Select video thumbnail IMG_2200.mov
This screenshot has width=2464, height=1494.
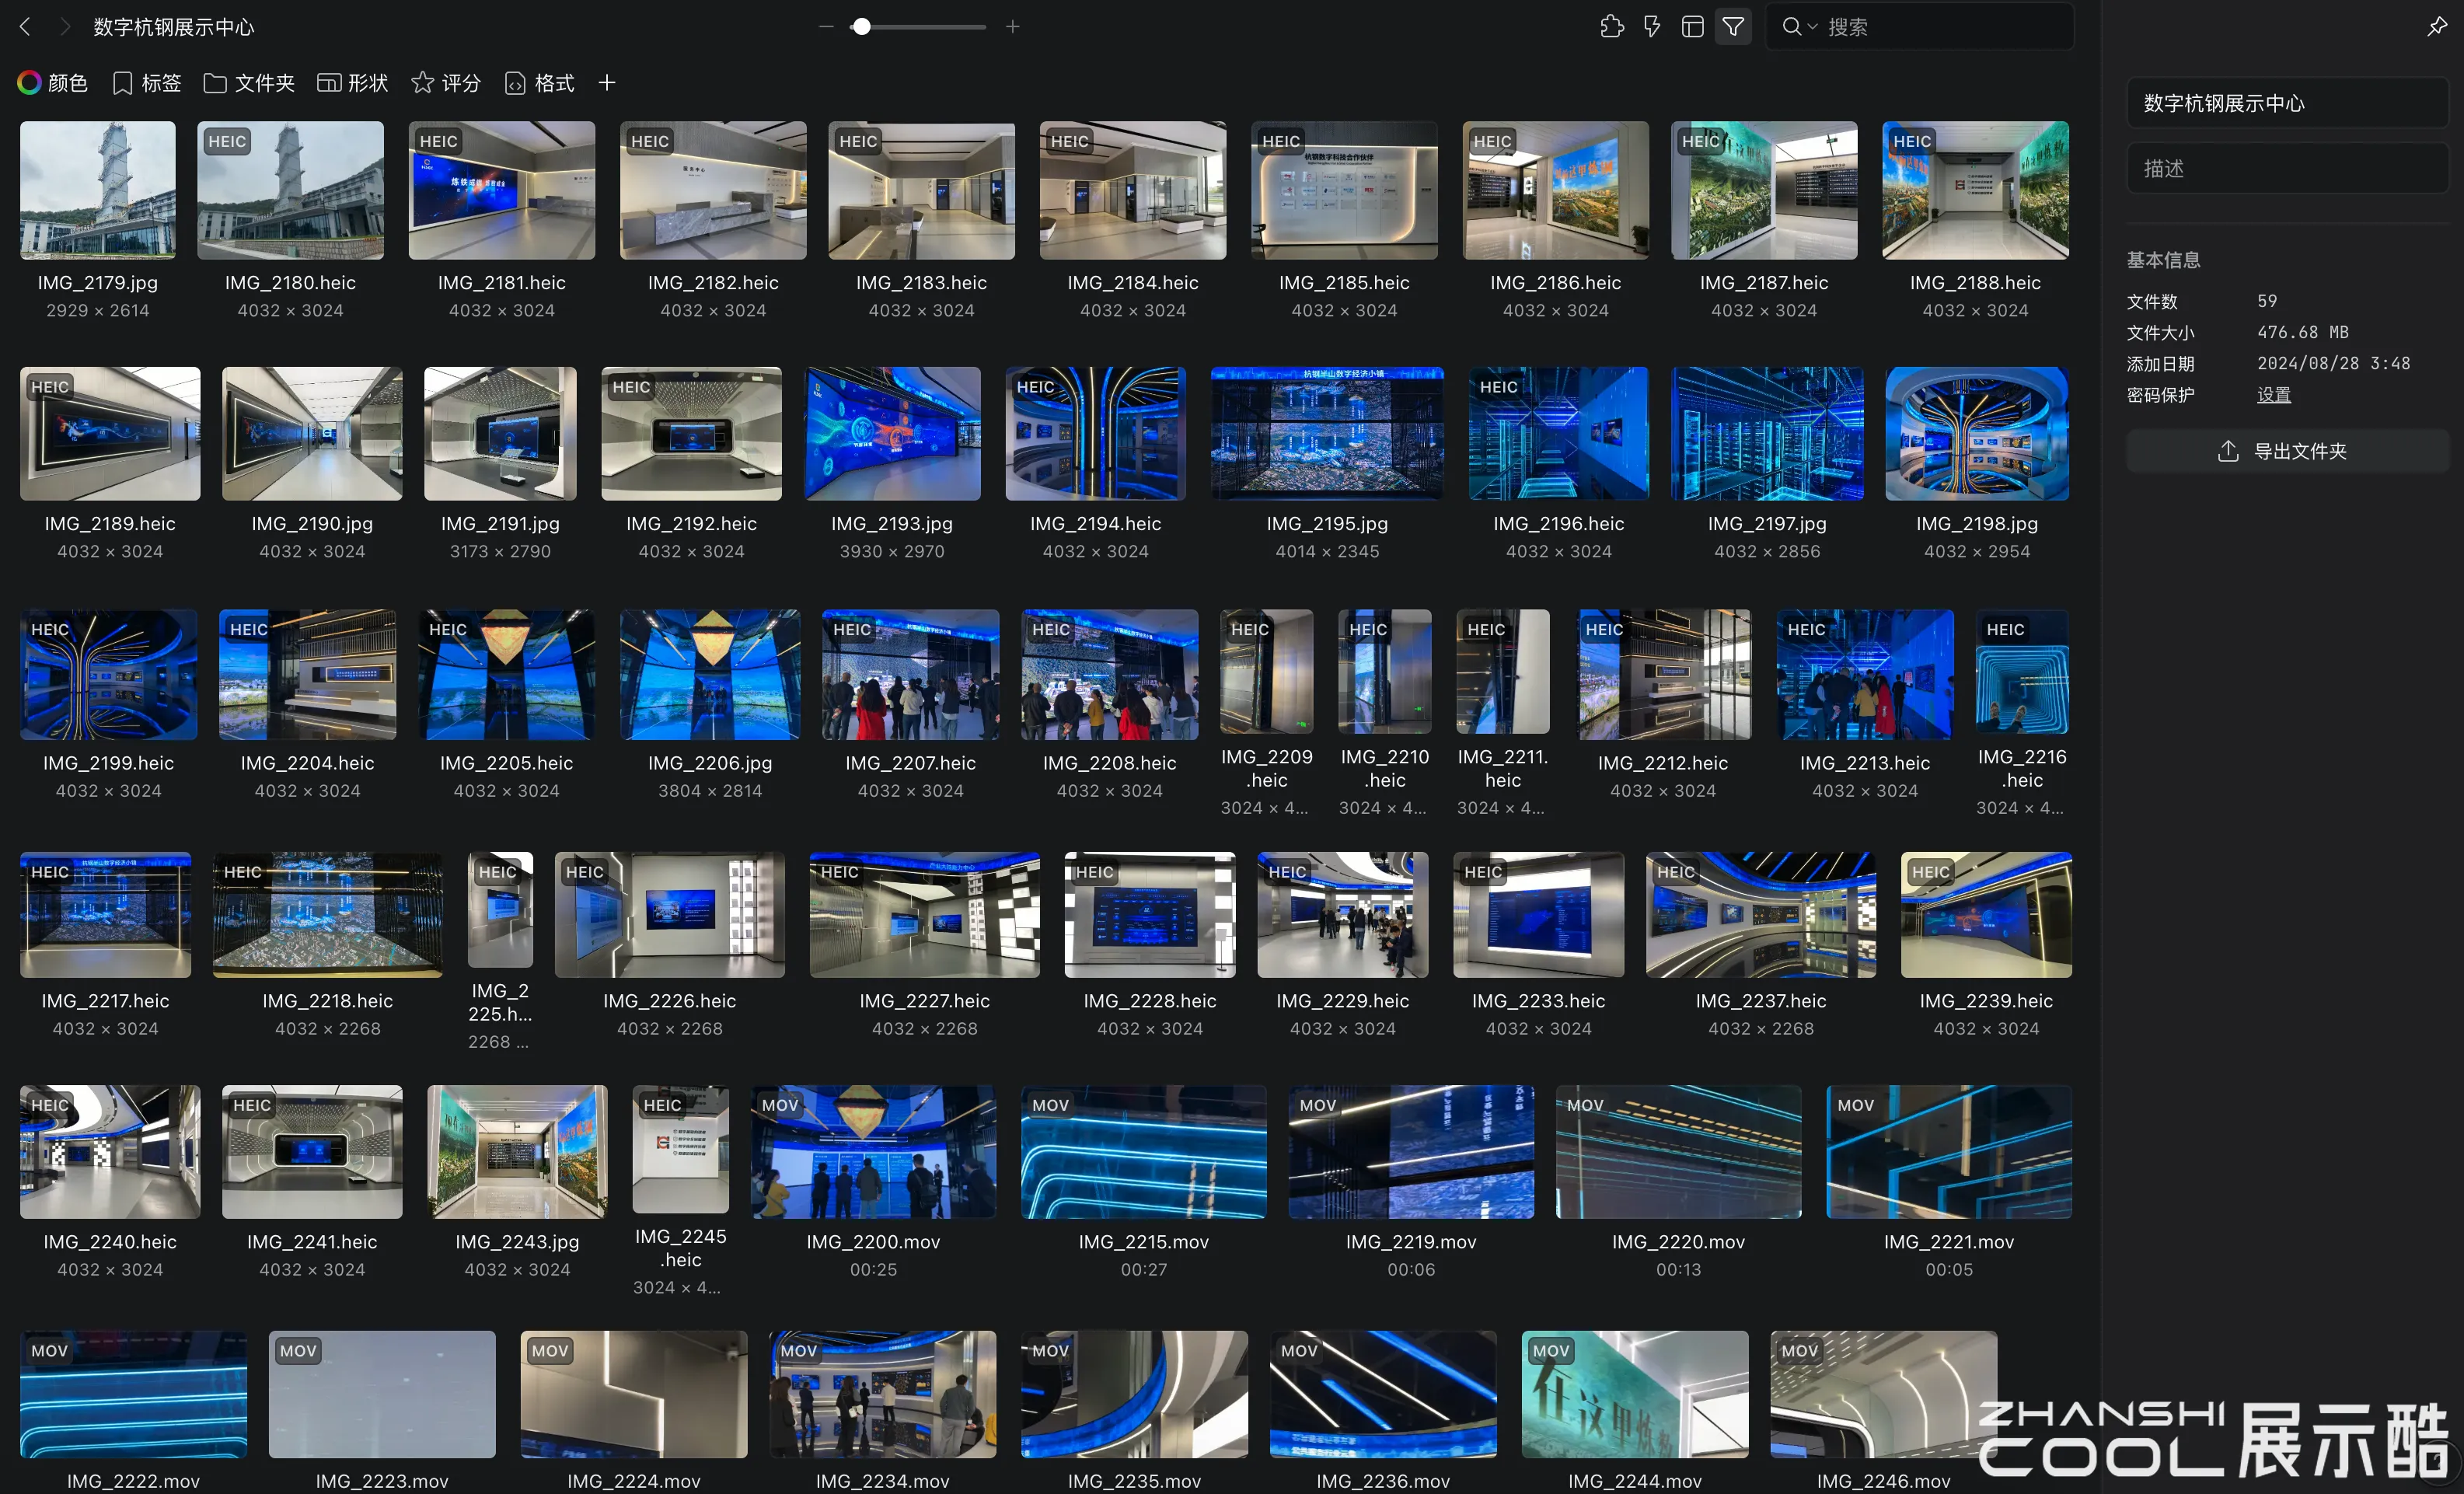(x=873, y=1152)
